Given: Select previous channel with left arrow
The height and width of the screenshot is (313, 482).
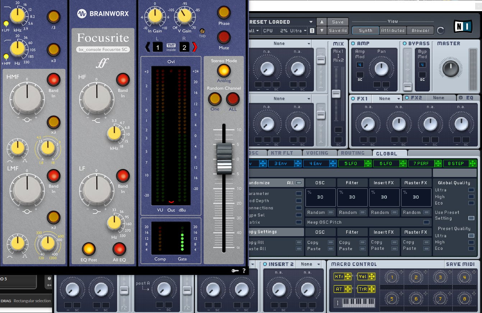Looking at the screenshot, I should (148, 47).
